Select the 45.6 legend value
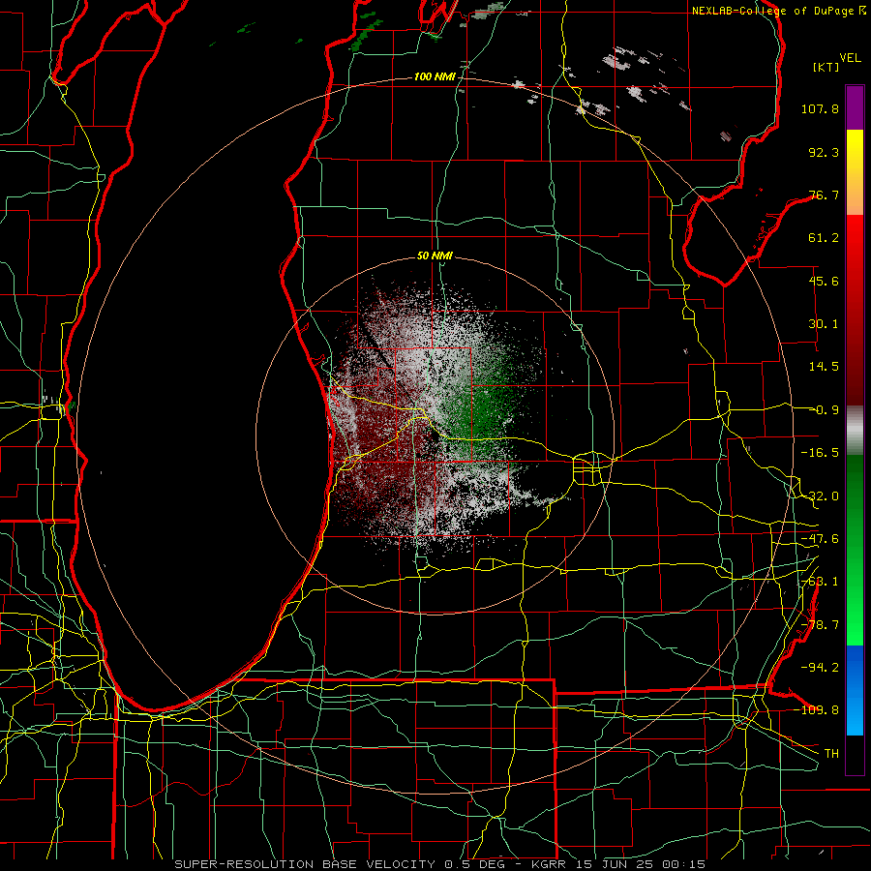871x871 pixels. coord(824,281)
